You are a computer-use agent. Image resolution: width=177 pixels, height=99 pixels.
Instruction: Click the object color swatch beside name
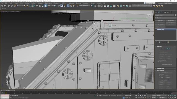pyautogui.click(x=176, y=15)
